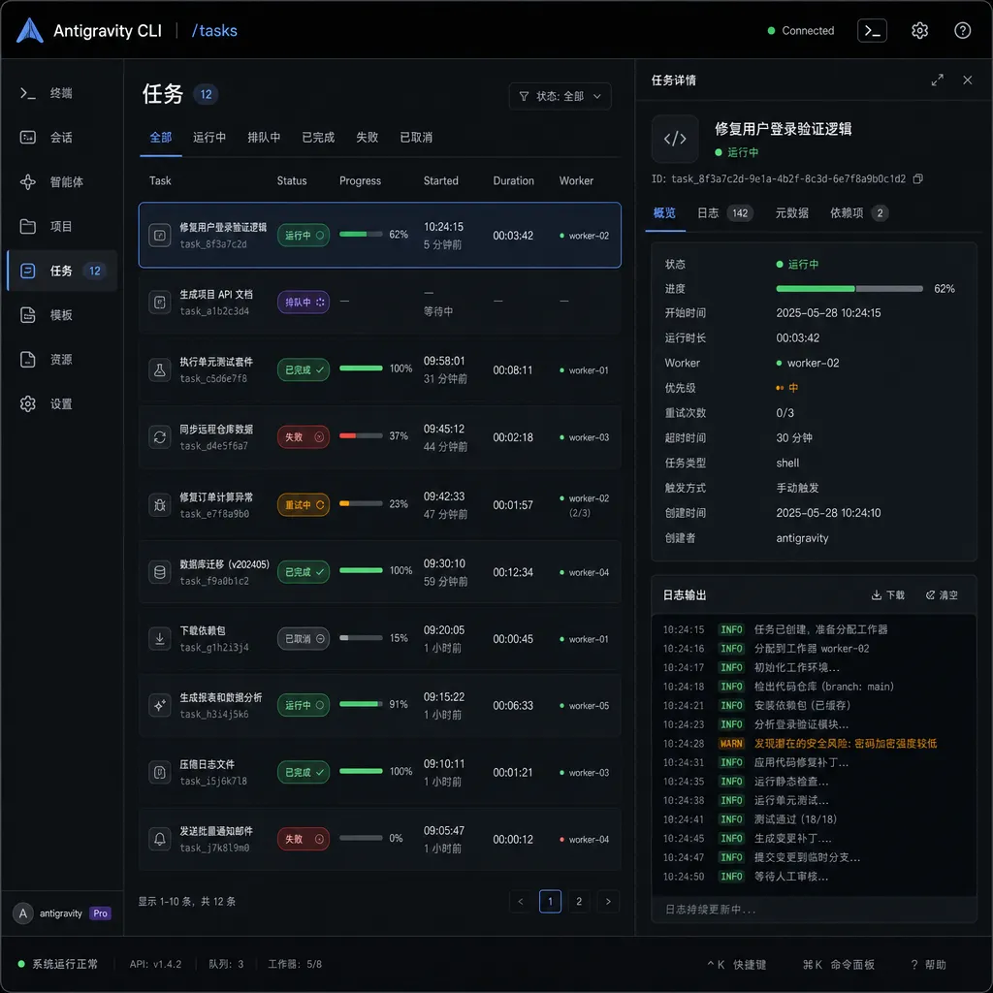Image resolution: width=993 pixels, height=993 pixels.
Task: Click the sparkle icon of 生成报表和数据分析
Action: pyautogui.click(x=160, y=705)
